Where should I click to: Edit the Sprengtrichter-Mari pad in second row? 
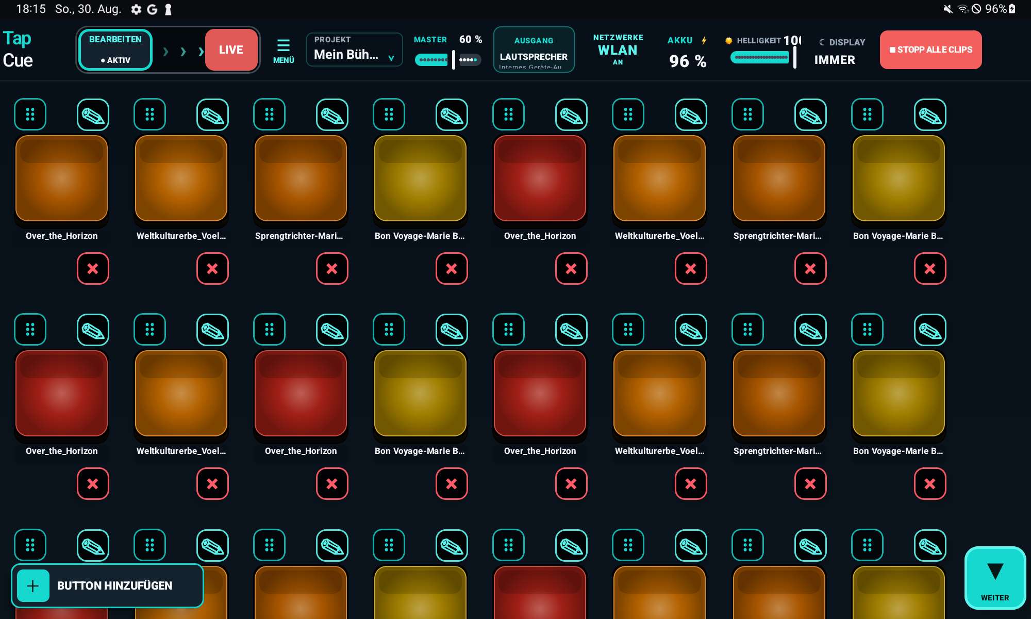coord(810,330)
